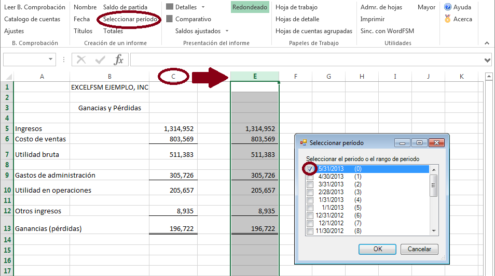Click the period list scroll-down arrow
The image size is (495, 276).
[x=434, y=231]
